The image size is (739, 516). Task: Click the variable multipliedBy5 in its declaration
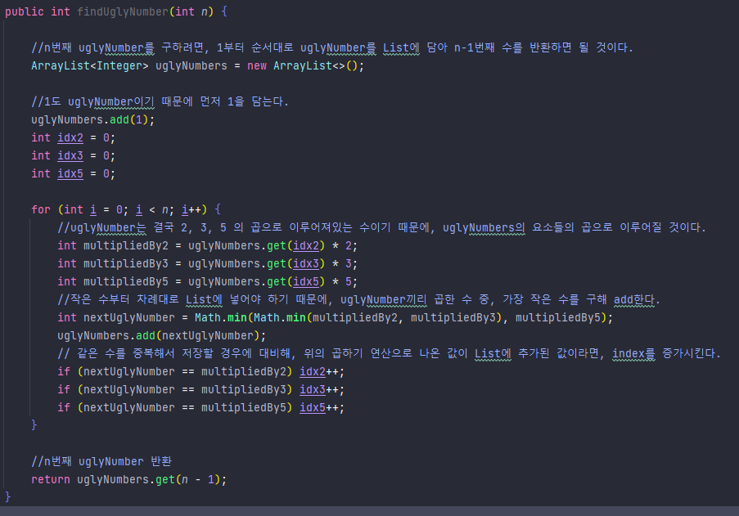pyautogui.click(x=126, y=281)
